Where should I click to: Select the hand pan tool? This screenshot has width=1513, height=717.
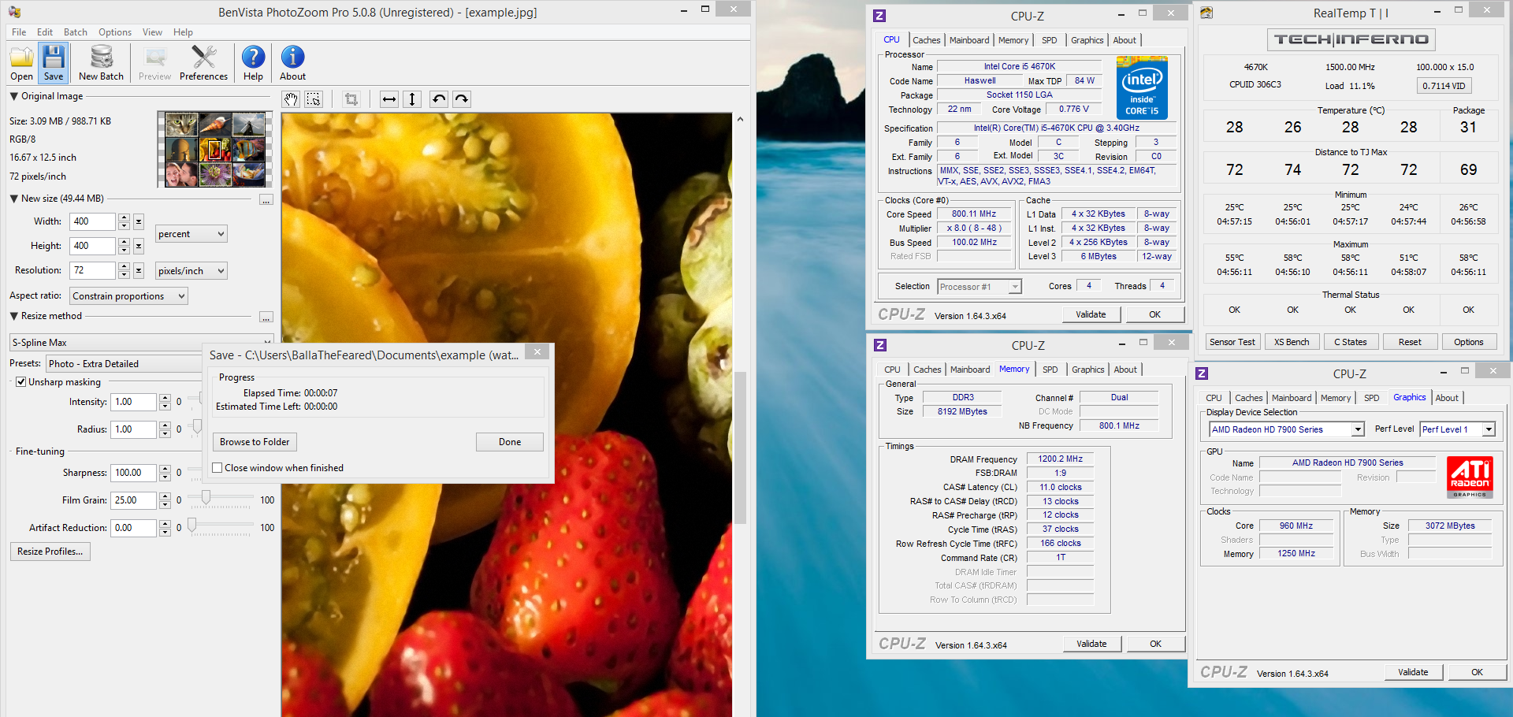pyautogui.click(x=292, y=99)
